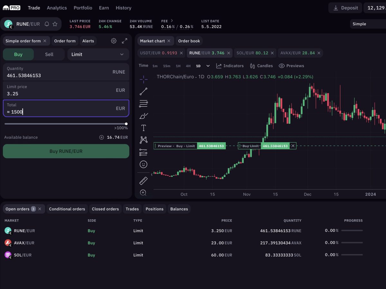Viewport: 386px width, 289px height.
Task: Close the Simple order form tab
Action: click(45, 41)
